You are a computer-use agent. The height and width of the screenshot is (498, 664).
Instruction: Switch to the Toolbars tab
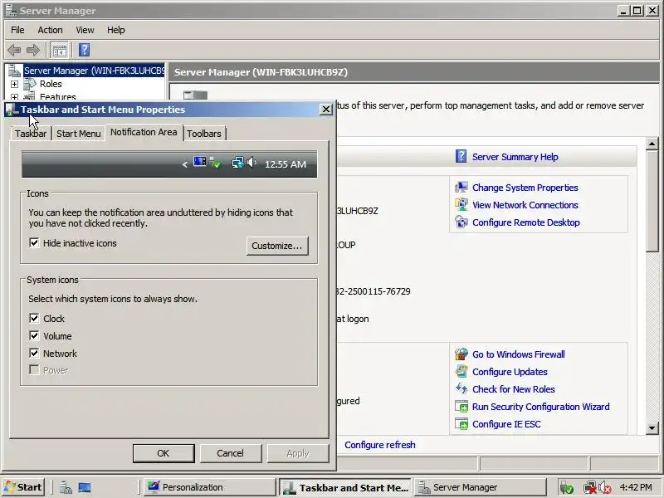tap(204, 134)
